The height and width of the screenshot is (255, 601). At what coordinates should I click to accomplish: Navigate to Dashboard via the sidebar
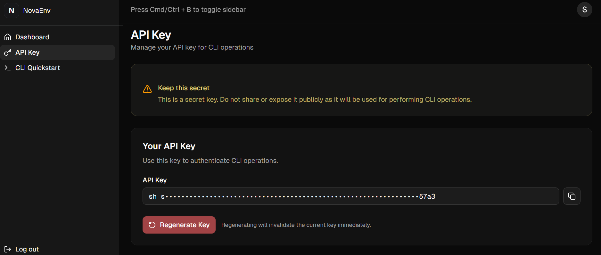pyautogui.click(x=32, y=37)
